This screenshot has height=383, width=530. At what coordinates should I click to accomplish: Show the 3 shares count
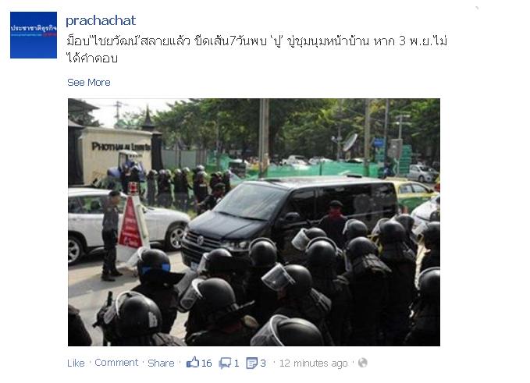tap(263, 363)
